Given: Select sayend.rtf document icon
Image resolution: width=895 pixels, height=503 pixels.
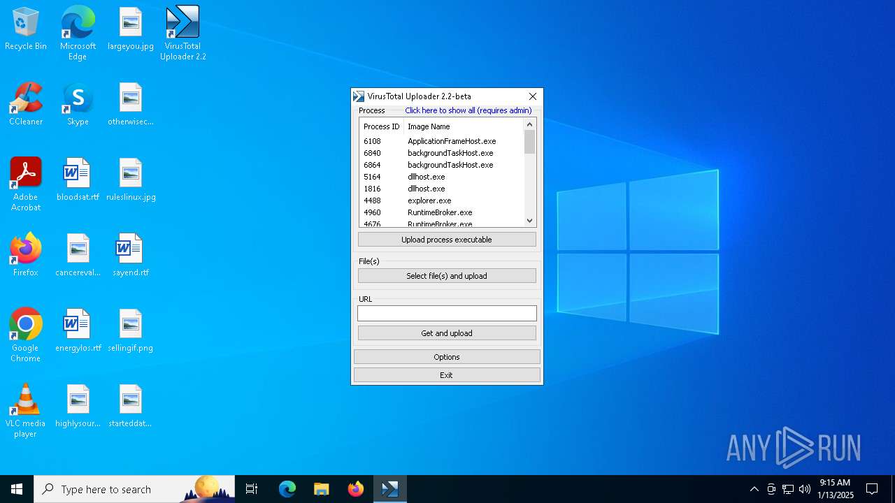Looking at the screenshot, I should click(x=131, y=255).
